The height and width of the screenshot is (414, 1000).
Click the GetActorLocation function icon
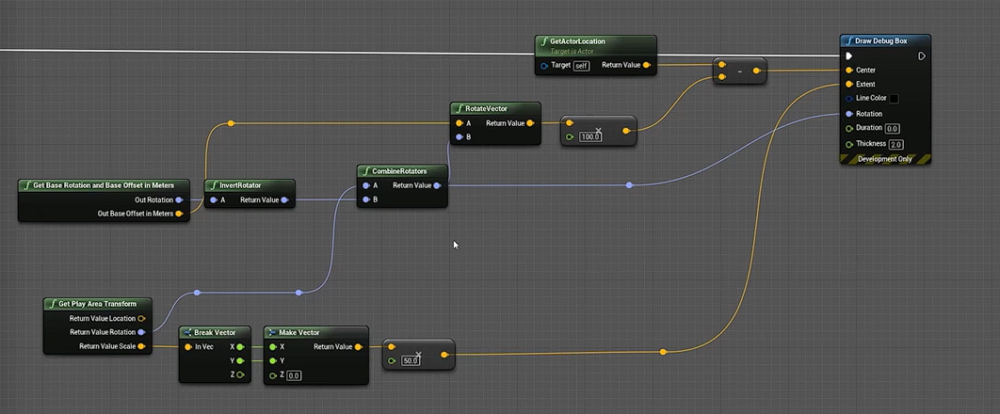[x=543, y=41]
